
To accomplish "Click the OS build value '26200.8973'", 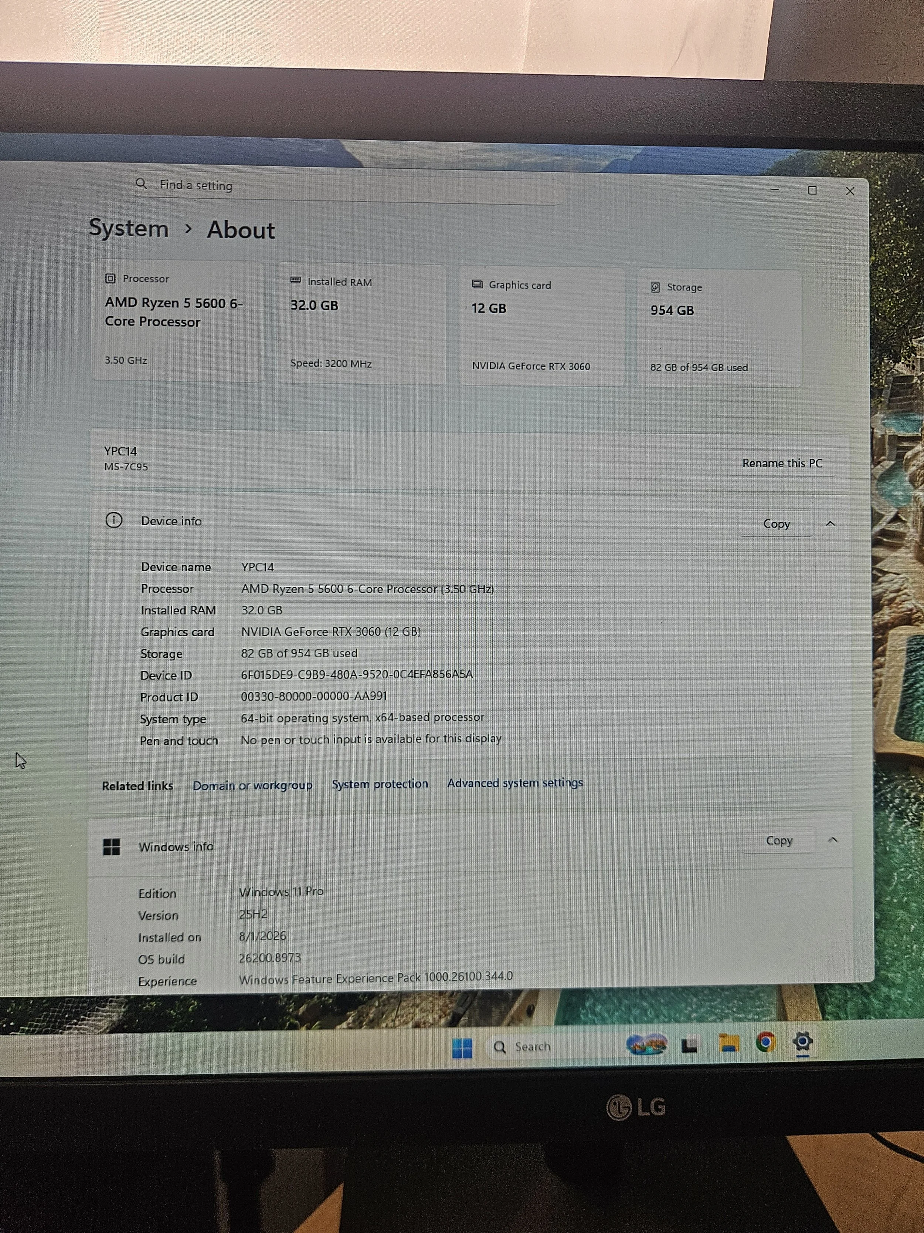I will (270, 958).
